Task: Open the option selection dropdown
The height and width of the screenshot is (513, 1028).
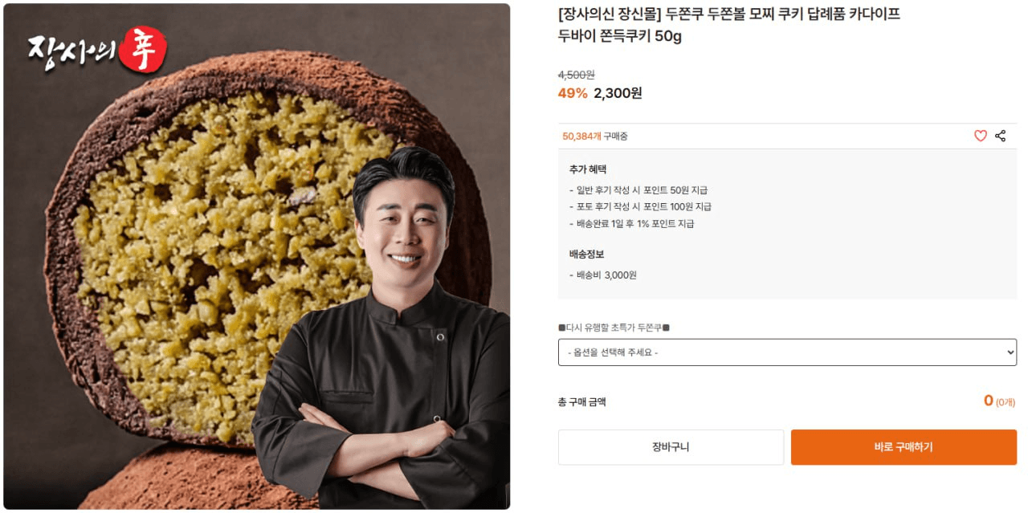Action: [x=787, y=352]
